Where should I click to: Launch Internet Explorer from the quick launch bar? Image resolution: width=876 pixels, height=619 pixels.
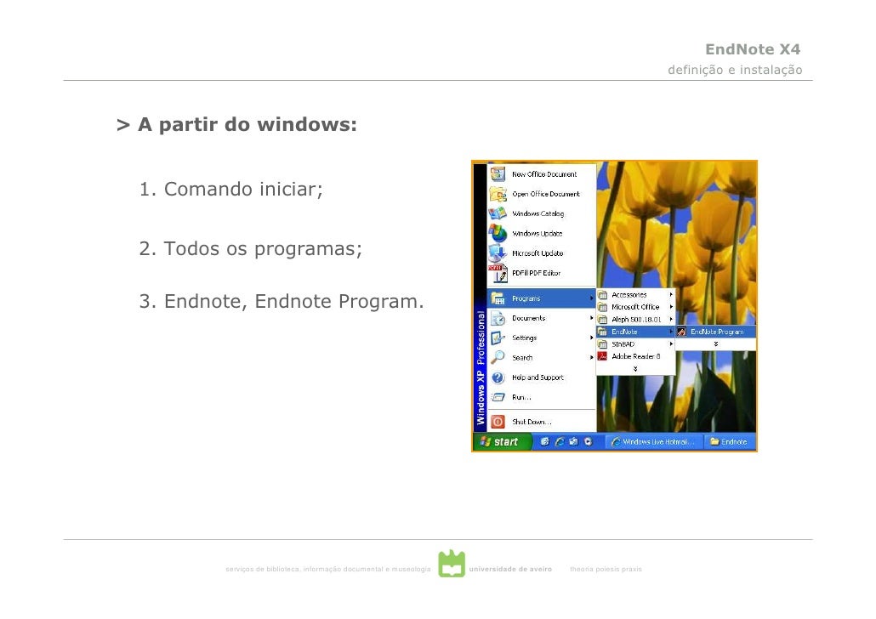560,441
